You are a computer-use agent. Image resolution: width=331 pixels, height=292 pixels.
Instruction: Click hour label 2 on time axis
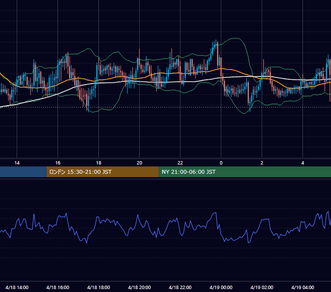tap(262, 163)
